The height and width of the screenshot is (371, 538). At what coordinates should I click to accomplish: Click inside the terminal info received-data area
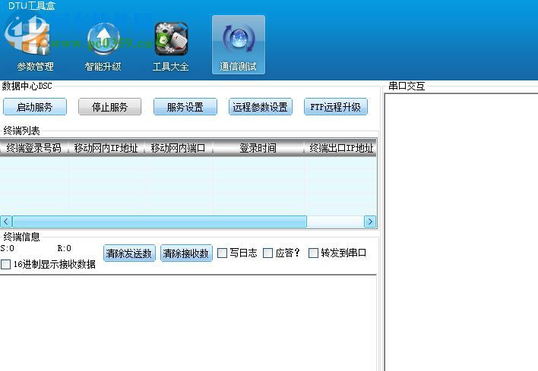tap(188, 322)
